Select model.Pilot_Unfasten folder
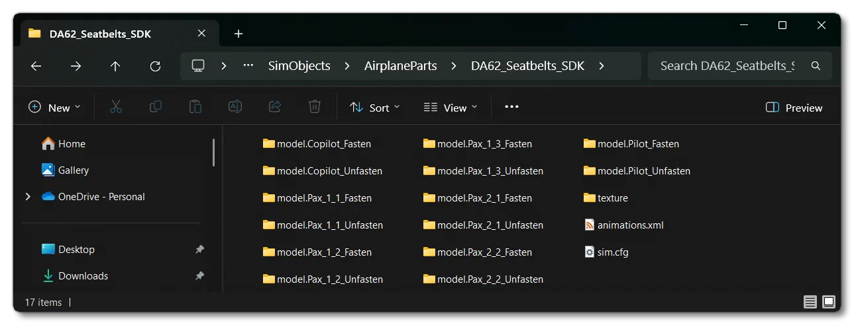This screenshot has width=854, height=325. pos(637,171)
